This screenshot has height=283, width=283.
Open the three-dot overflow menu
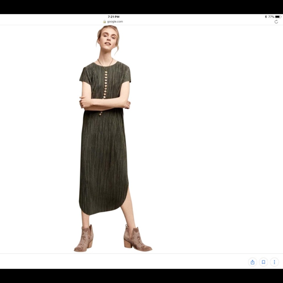pos(274,262)
